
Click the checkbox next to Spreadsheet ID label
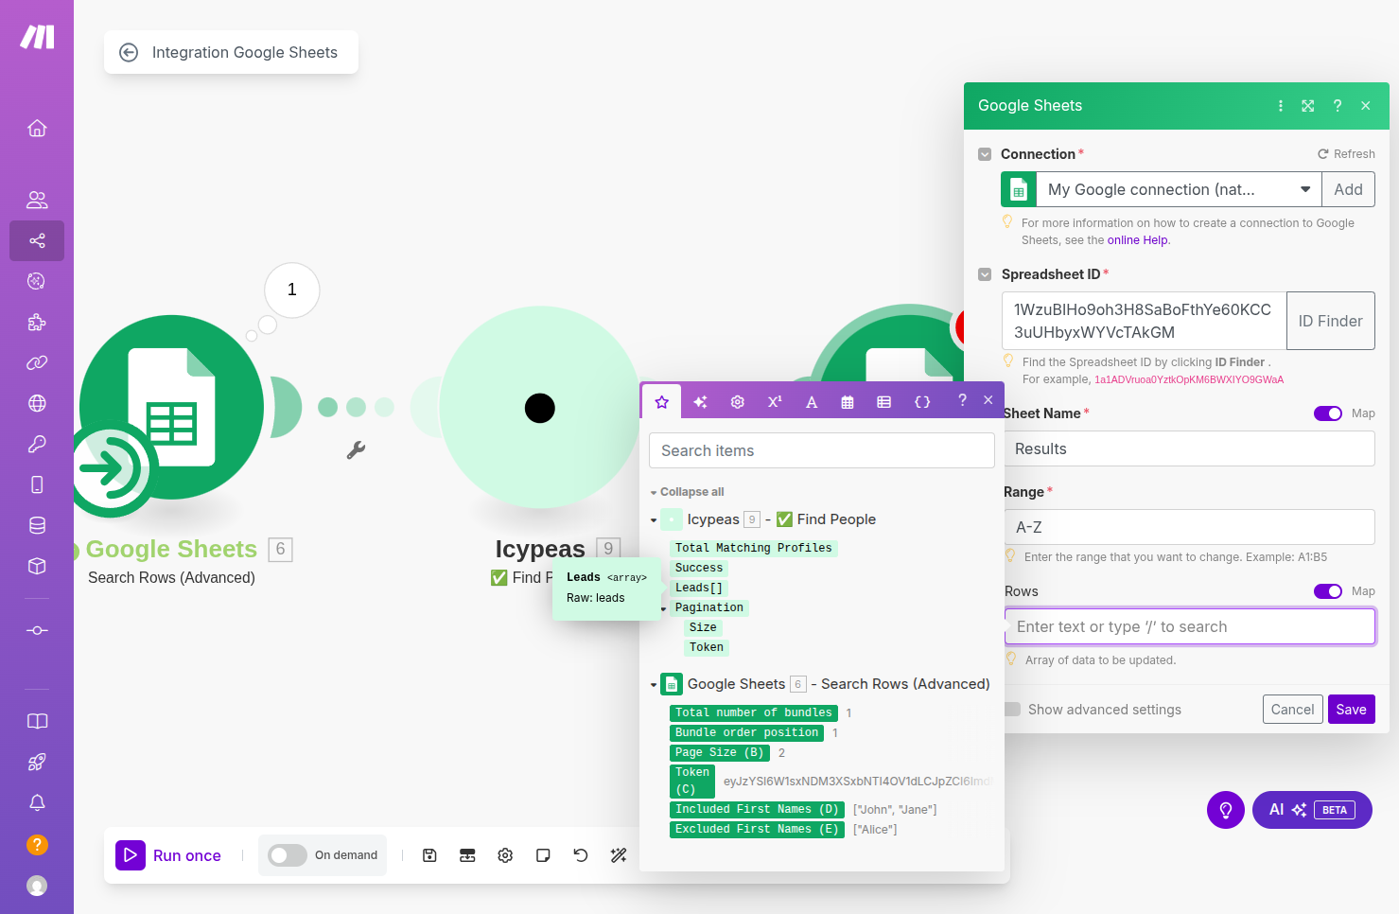coord(985,274)
